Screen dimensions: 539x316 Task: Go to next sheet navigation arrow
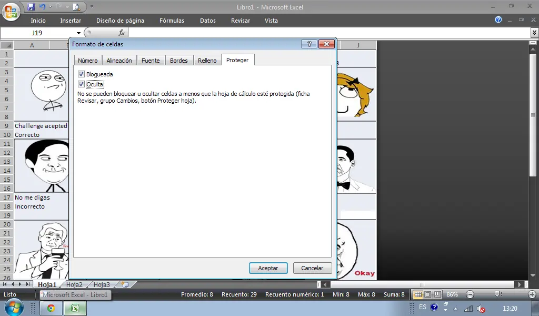pyautogui.click(x=20, y=284)
